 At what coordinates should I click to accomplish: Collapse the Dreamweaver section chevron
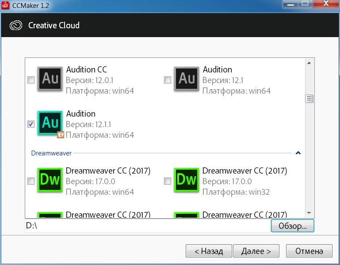pos(298,153)
